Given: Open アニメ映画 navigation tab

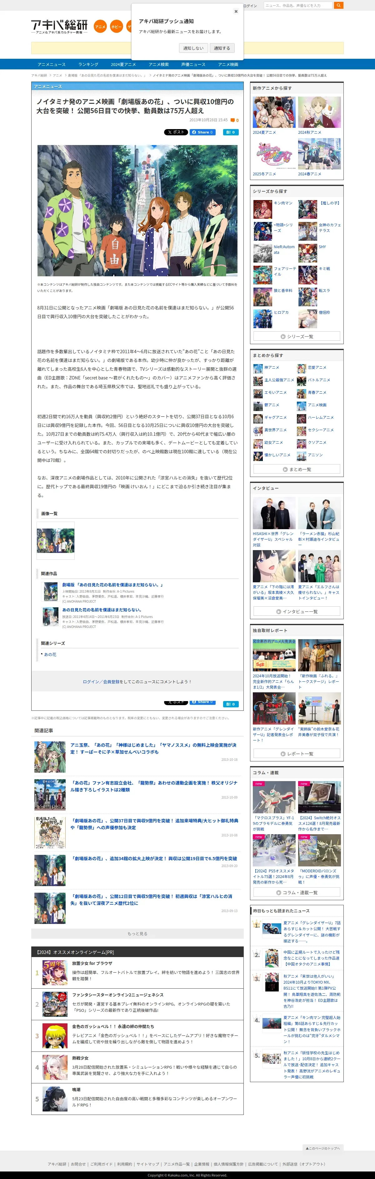Looking at the screenshot, I should point(228,64).
